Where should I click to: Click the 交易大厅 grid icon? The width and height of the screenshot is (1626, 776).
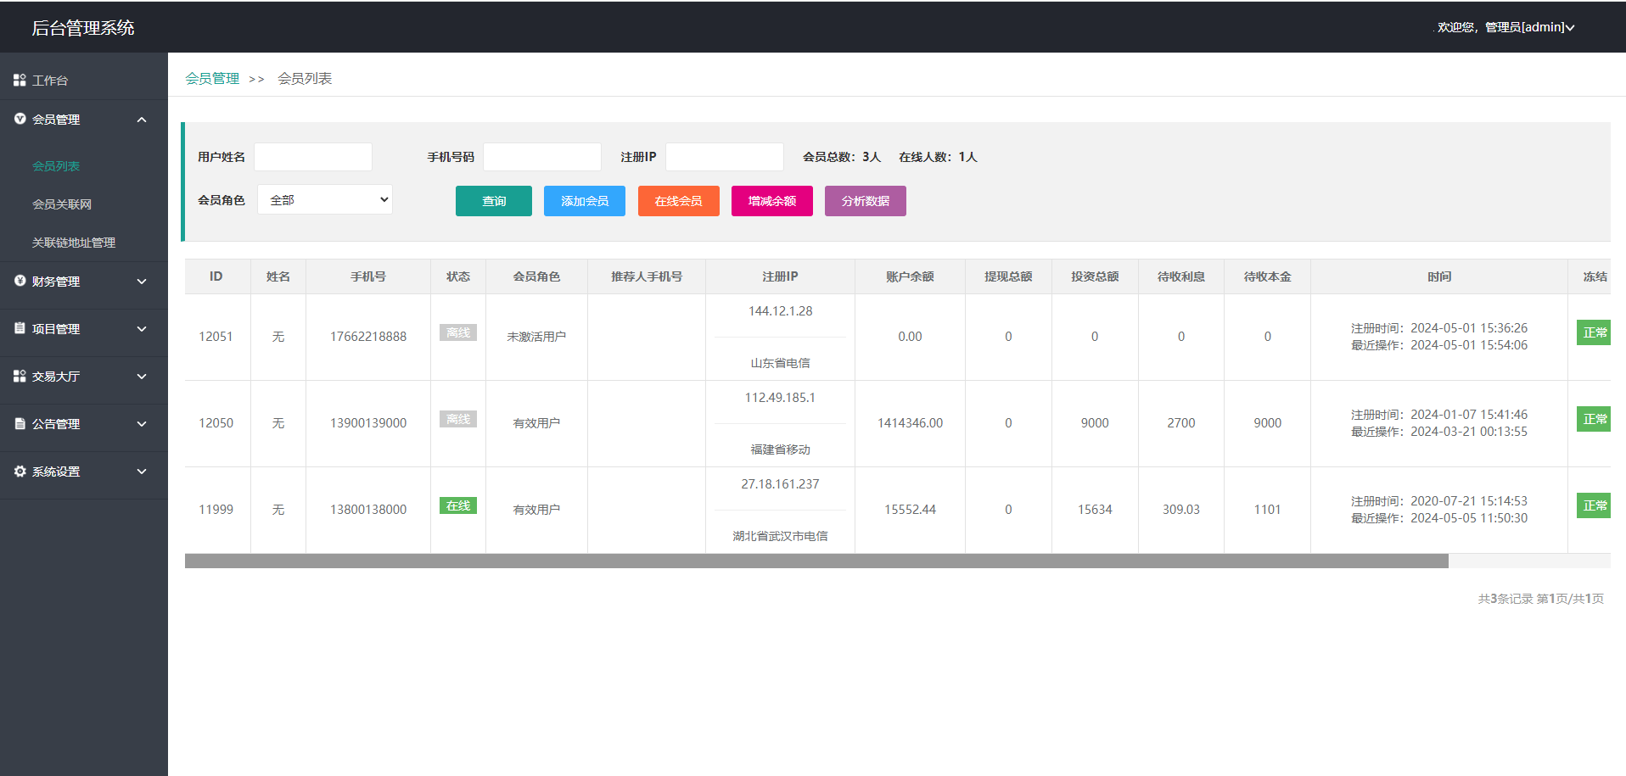(20, 376)
